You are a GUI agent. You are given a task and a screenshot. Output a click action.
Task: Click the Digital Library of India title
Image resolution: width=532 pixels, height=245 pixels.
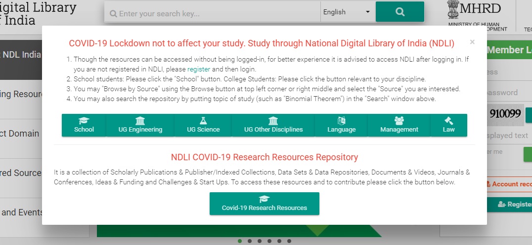pos(38,13)
